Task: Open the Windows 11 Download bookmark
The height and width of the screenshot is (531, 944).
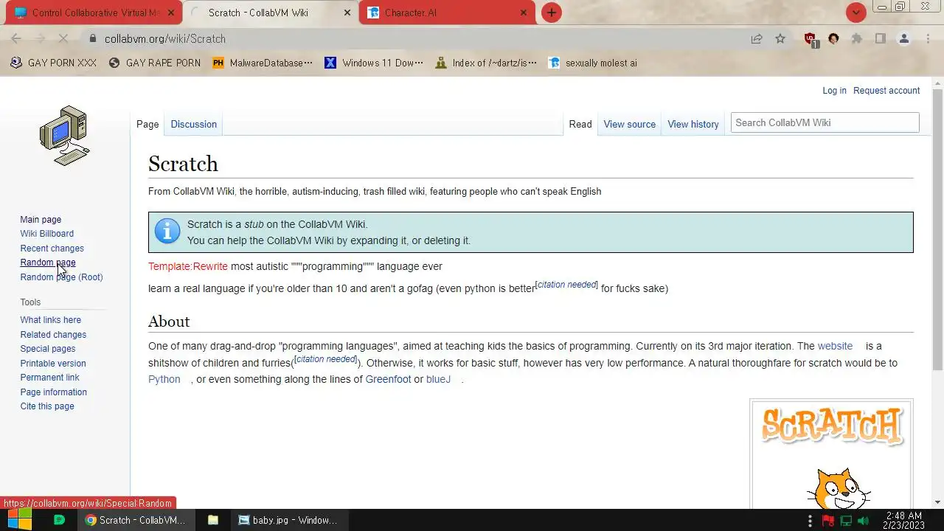Action: pos(374,63)
